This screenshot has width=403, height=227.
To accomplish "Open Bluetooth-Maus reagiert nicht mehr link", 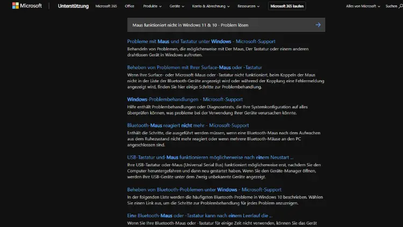I will click(x=188, y=125).
